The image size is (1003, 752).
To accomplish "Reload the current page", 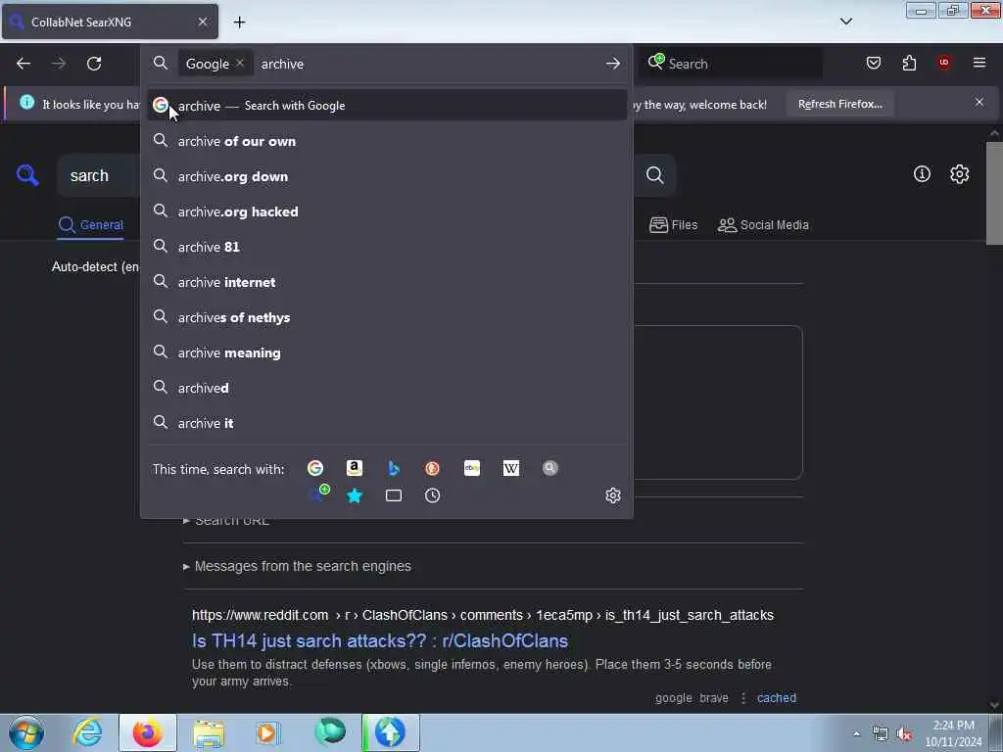I will [x=94, y=64].
